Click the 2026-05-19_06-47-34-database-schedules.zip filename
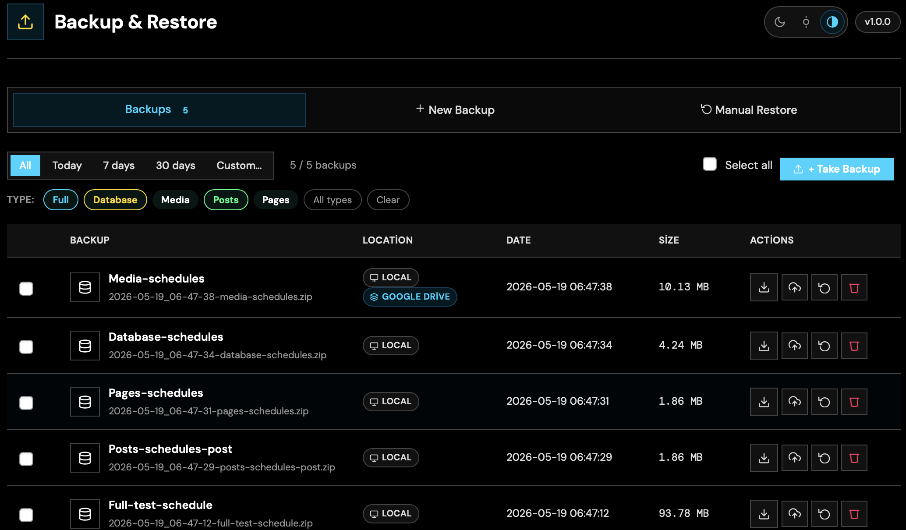906x530 pixels. click(218, 355)
